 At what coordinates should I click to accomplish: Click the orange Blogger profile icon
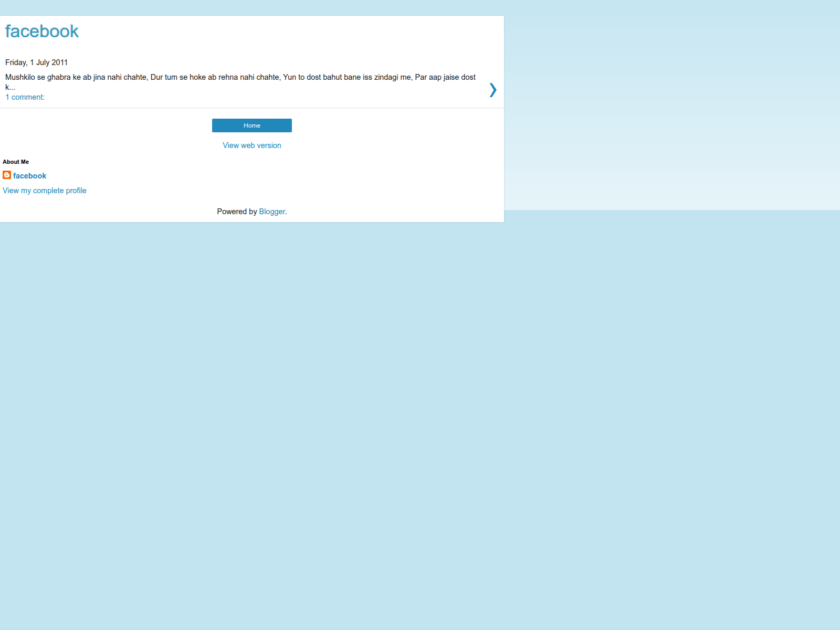7,175
